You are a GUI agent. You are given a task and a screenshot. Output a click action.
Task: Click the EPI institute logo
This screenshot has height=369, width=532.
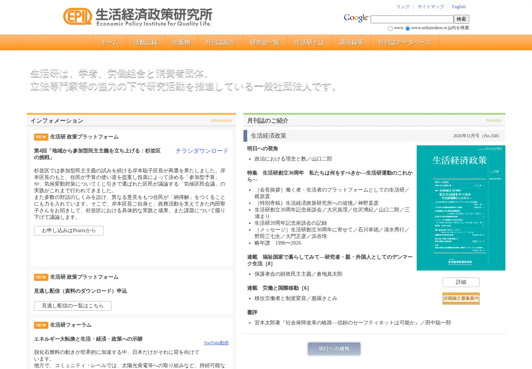point(138,17)
